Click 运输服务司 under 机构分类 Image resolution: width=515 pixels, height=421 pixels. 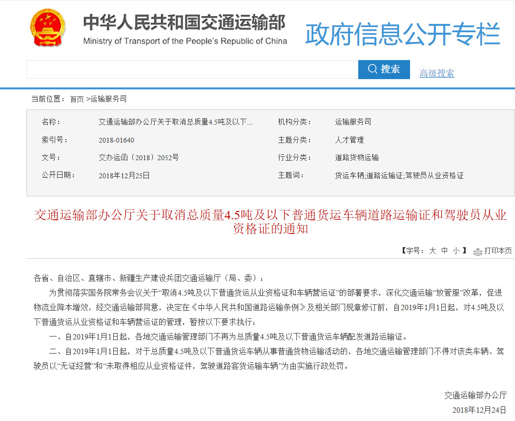pos(353,122)
